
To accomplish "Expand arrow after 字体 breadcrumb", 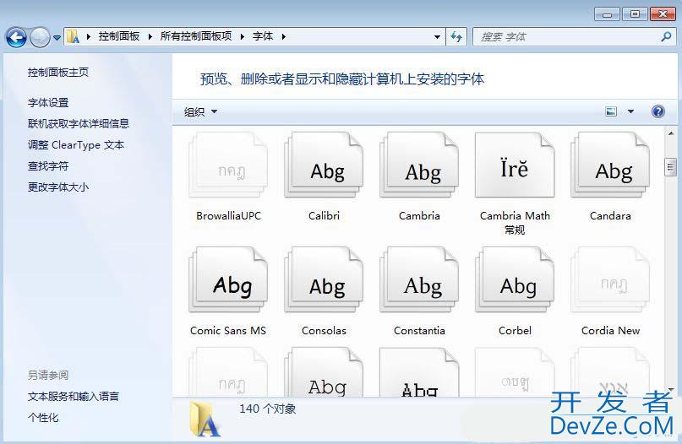I will pos(284,37).
